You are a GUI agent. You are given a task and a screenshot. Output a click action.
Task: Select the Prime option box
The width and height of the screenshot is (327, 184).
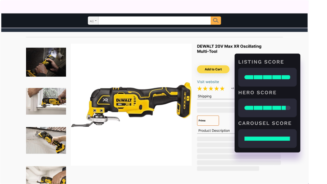208,121
